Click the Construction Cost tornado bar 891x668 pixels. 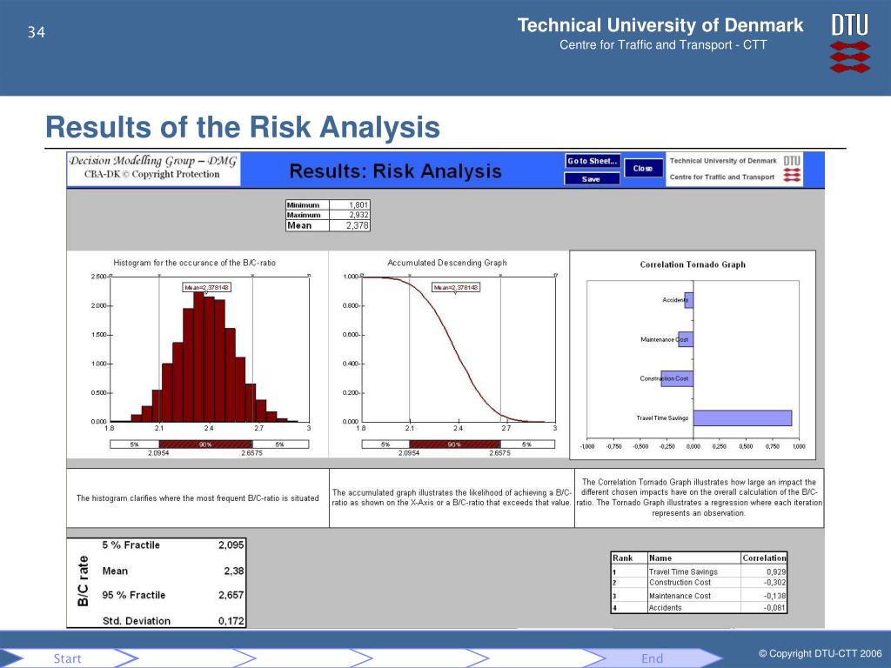pos(677,378)
